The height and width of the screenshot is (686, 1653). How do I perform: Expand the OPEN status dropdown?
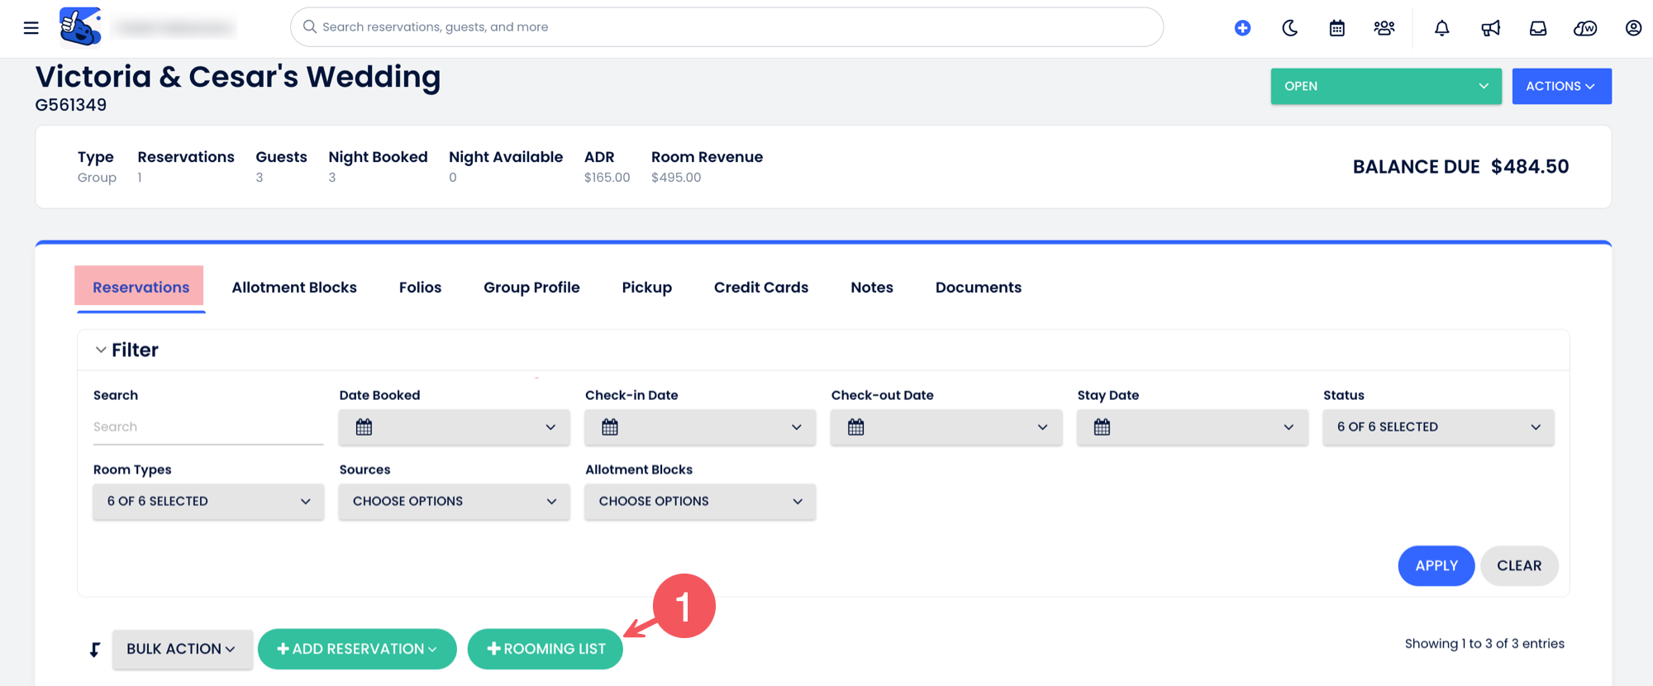[x=1385, y=86]
